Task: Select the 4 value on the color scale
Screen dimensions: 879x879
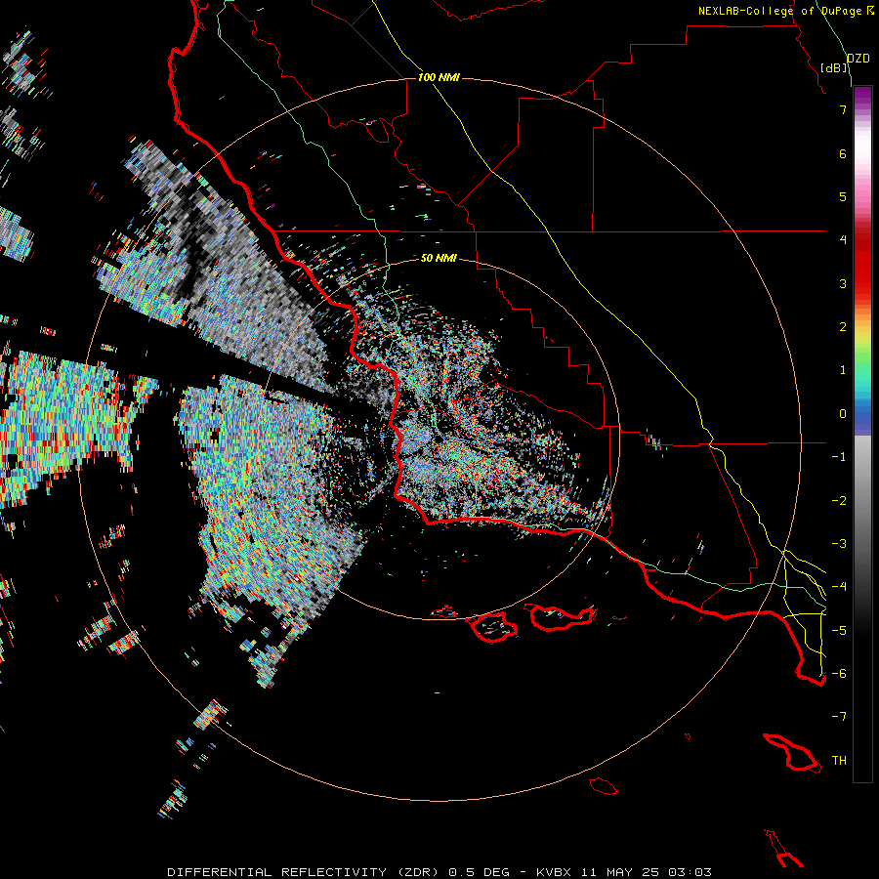Action: pos(843,240)
